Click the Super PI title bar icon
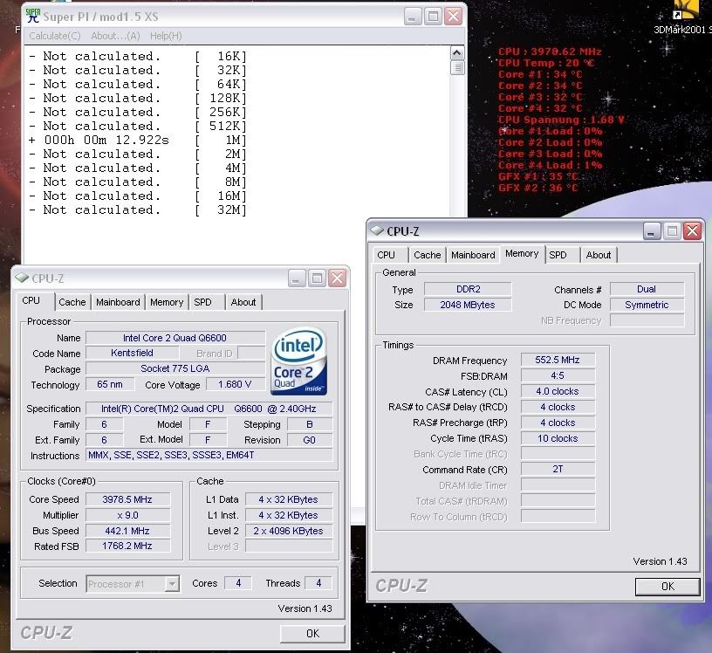 click(33, 16)
